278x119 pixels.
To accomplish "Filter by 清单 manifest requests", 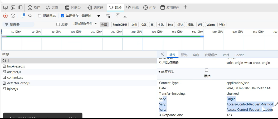I will 191,25.
